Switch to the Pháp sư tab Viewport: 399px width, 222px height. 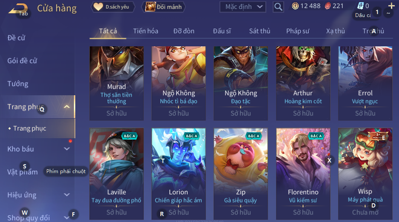[x=298, y=31]
